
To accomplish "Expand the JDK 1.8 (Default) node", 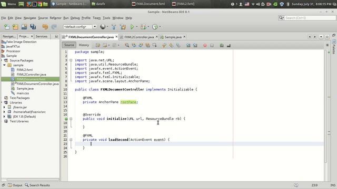I will pyautogui.click(x=4, y=117).
